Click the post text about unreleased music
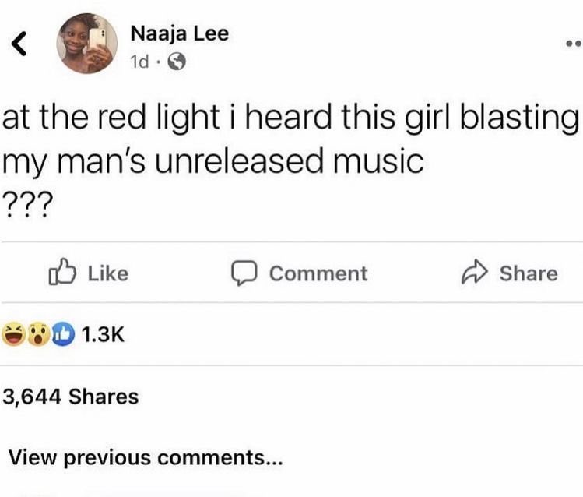Image resolution: width=583 pixels, height=497 pixels. 291,139
